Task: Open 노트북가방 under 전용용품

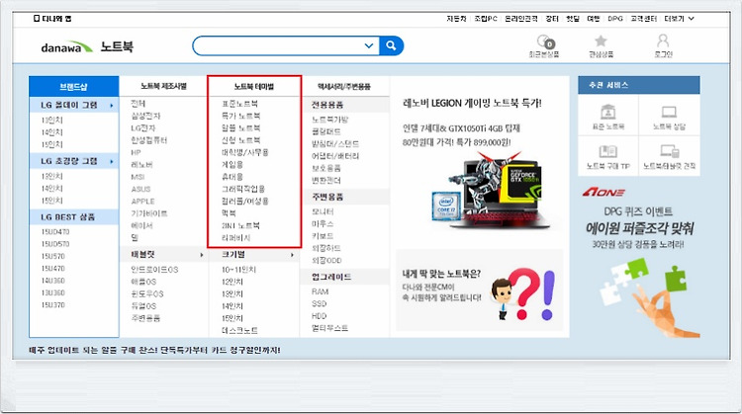Action: point(329,120)
